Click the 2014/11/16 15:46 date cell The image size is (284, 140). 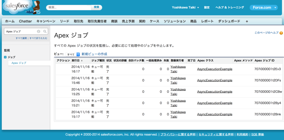(x=81, y=81)
